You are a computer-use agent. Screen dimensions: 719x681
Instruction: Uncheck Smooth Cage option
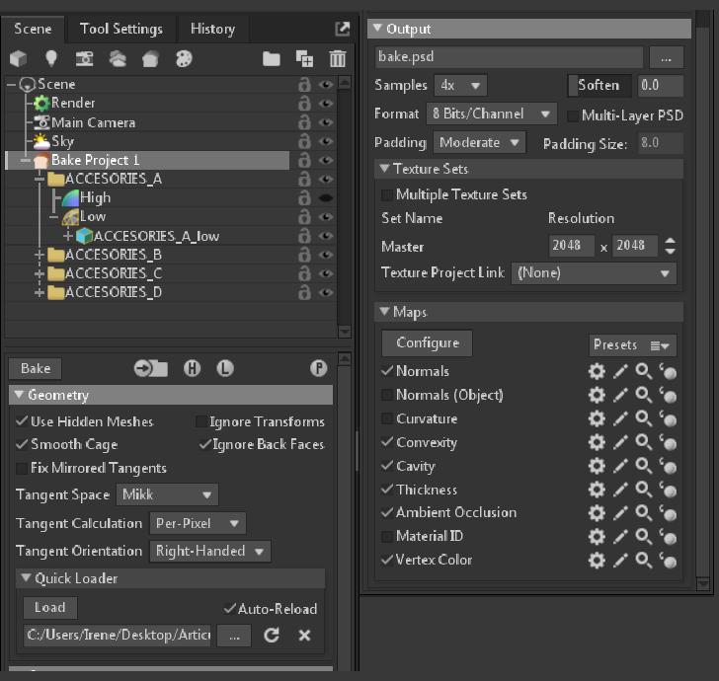(22, 444)
